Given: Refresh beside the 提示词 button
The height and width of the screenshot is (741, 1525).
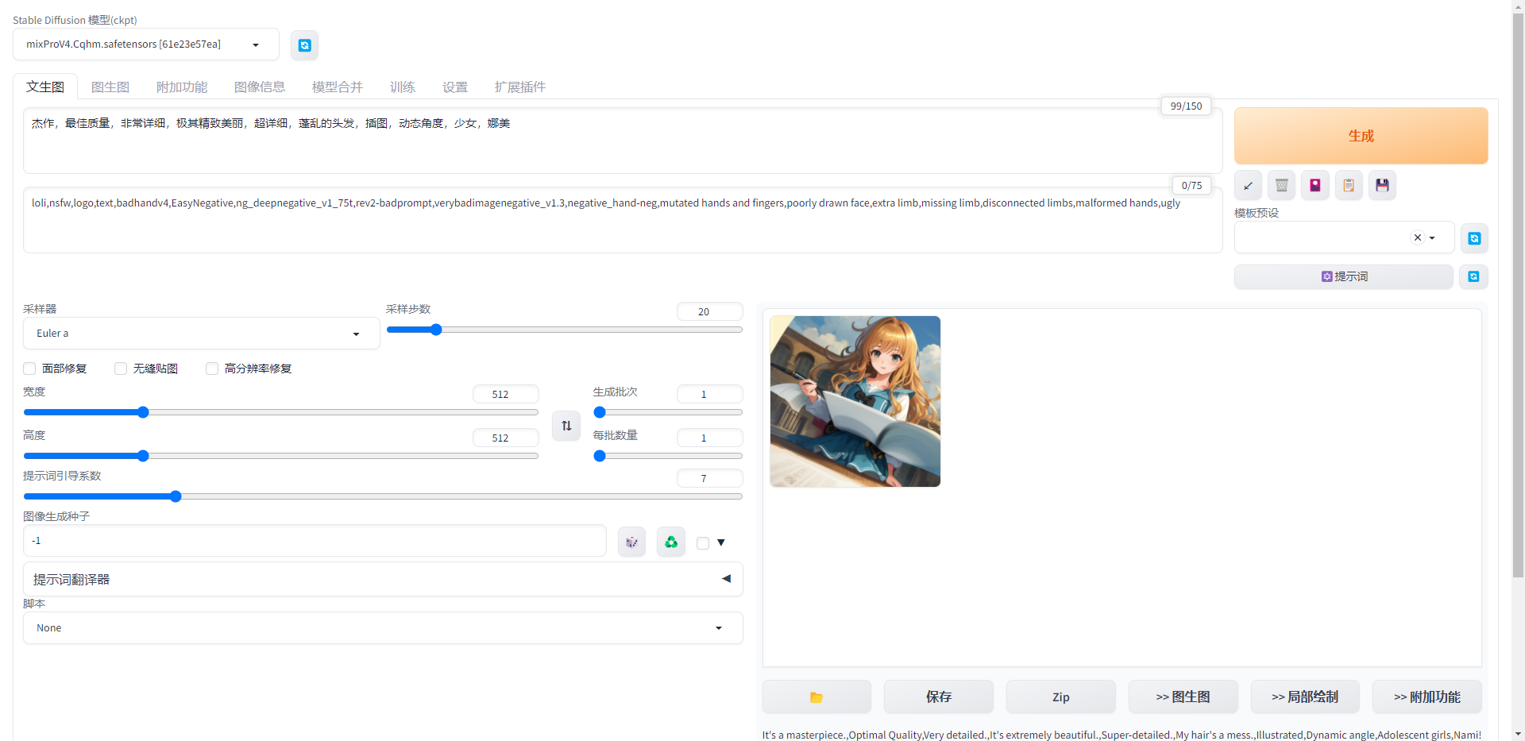Looking at the screenshot, I should [1474, 276].
